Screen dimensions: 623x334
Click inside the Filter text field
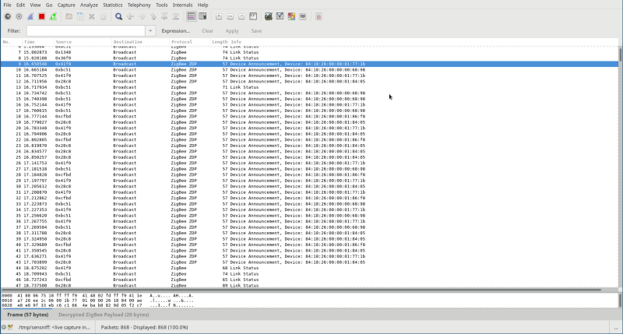click(x=86, y=30)
